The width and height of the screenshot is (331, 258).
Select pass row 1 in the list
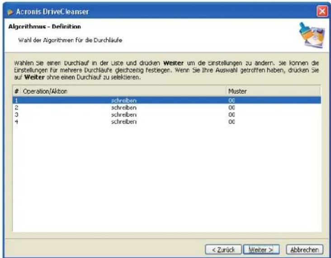point(167,100)
